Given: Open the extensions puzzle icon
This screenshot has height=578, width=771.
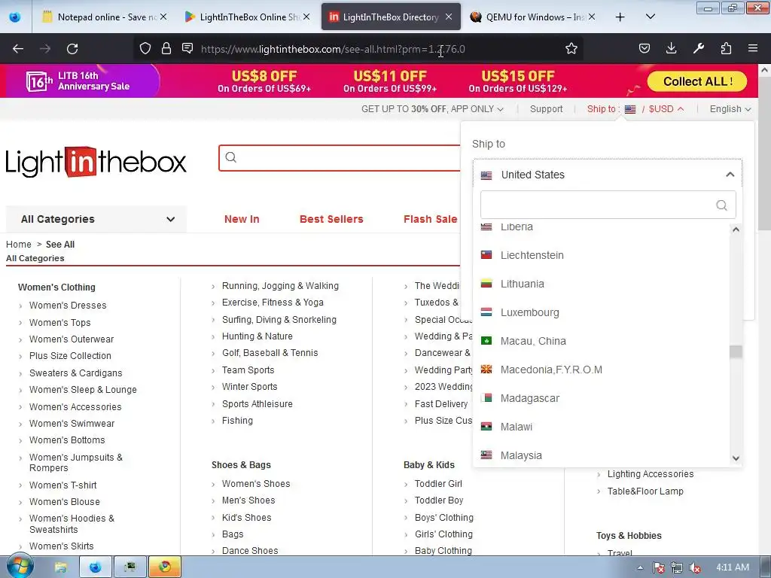Looking at the screenshot, I should click(726, 48).
